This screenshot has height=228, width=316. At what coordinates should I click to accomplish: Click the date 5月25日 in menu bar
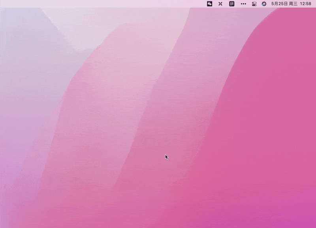click(279, 4)
